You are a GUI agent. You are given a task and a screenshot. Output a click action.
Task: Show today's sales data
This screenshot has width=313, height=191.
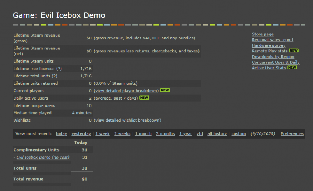61,133
